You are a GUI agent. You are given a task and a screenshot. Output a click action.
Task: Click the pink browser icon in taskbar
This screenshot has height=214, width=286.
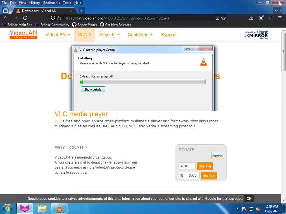point(25,208)
